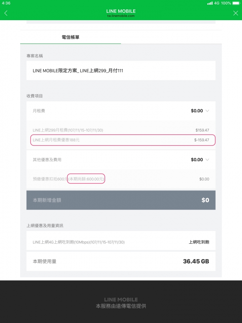Click the 本期新增金額 total bar
Viewport: 242px width, 323px height.
tap(121, 200)
